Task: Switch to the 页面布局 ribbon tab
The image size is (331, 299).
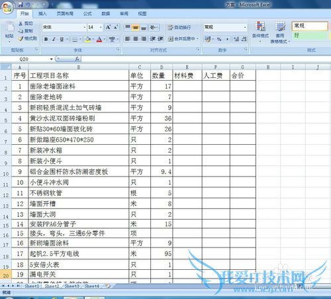Action: click(65, 14)
